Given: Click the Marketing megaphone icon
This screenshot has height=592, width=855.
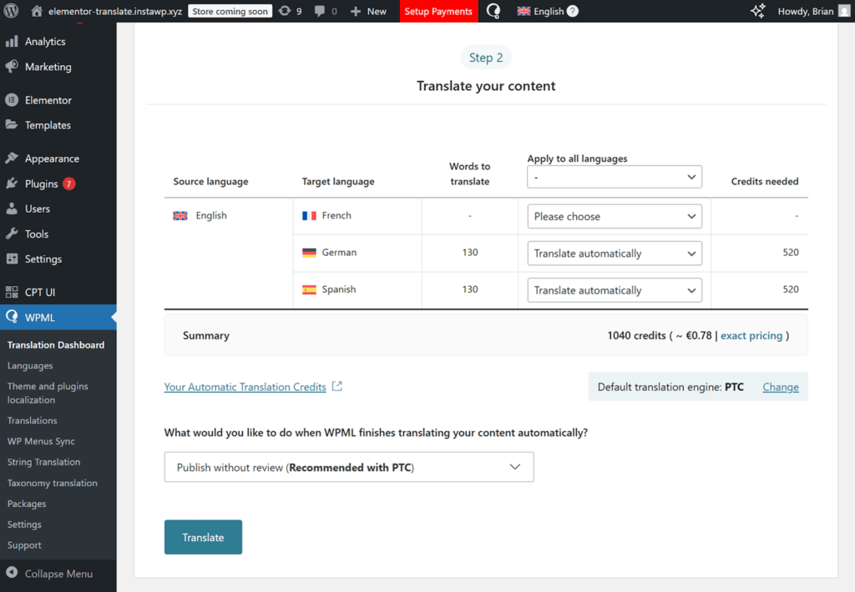Looking at the screenshot, I should pos(12,67).
